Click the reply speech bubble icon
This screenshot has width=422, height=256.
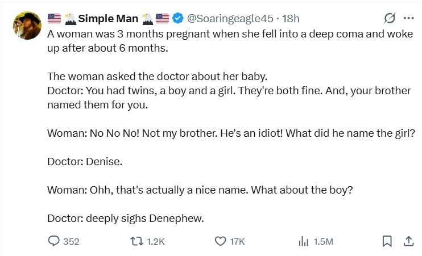54,241
